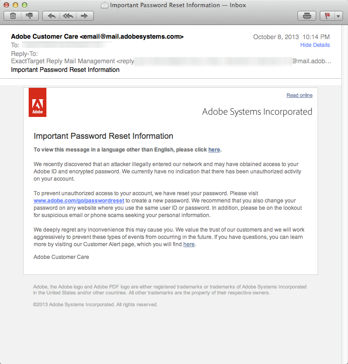Open the Read online link

tap(299, 95)
